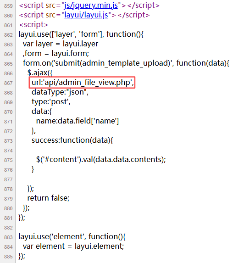Image resolution: width=238 pixels, height=263 pixels.
Task: Click the dataType:"json" line
Action: coord(60,92)
